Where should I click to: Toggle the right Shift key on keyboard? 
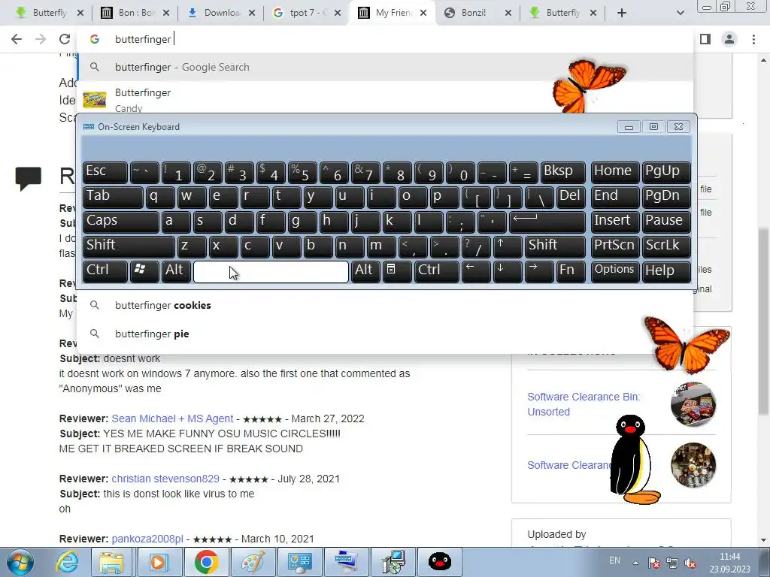click(555, 246)
